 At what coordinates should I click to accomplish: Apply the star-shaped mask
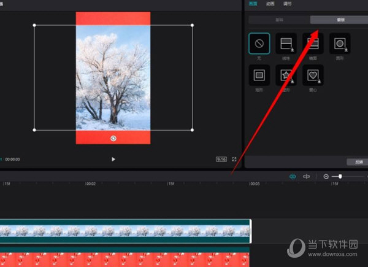(x=286, y=75)
